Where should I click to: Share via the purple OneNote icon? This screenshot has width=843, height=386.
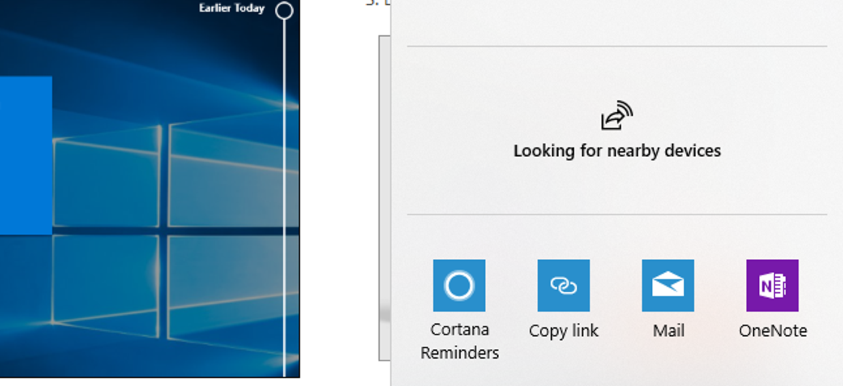click(772, 285)
